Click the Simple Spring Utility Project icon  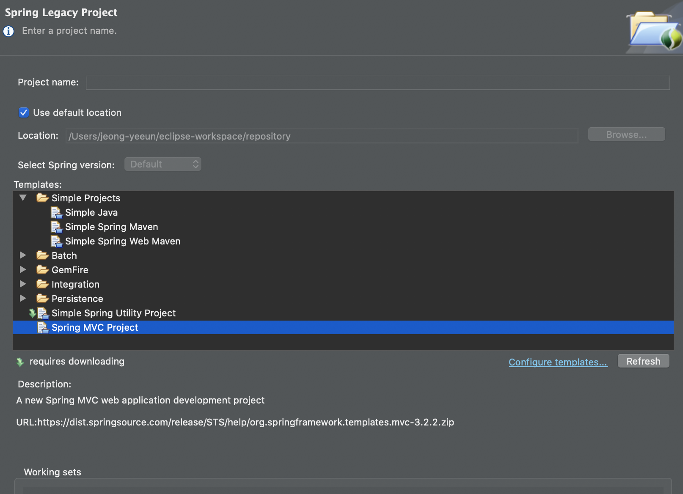coord(43,313)
